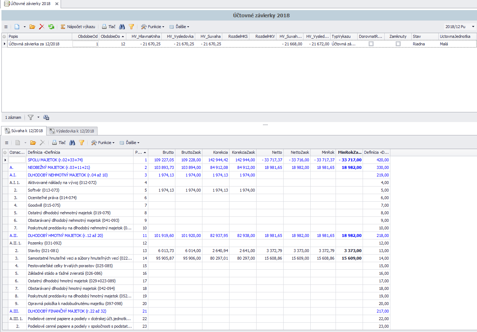This screenshot has height=332, width=477.
Task: Click the orange filter funnel in top toolbar
Action: [x=131, y=27]
